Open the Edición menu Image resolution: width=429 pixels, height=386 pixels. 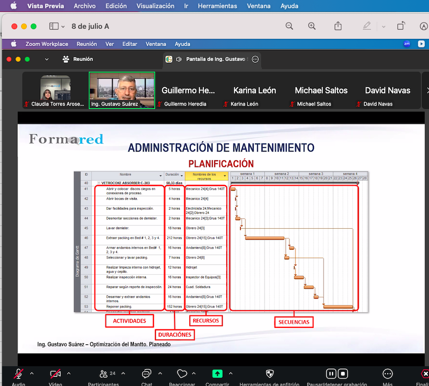(x=116, y=6)
